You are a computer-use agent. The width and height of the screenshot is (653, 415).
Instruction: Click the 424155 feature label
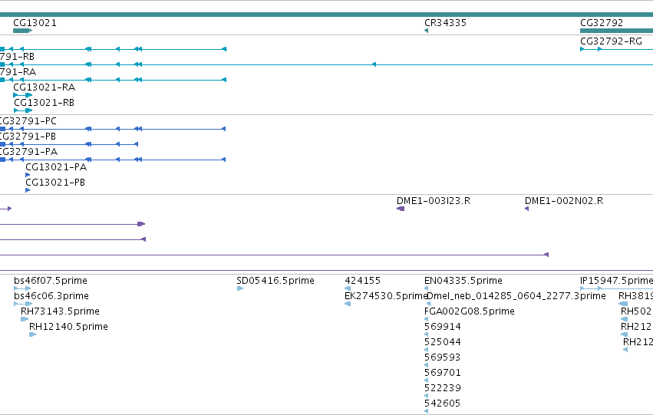[363, 281]
